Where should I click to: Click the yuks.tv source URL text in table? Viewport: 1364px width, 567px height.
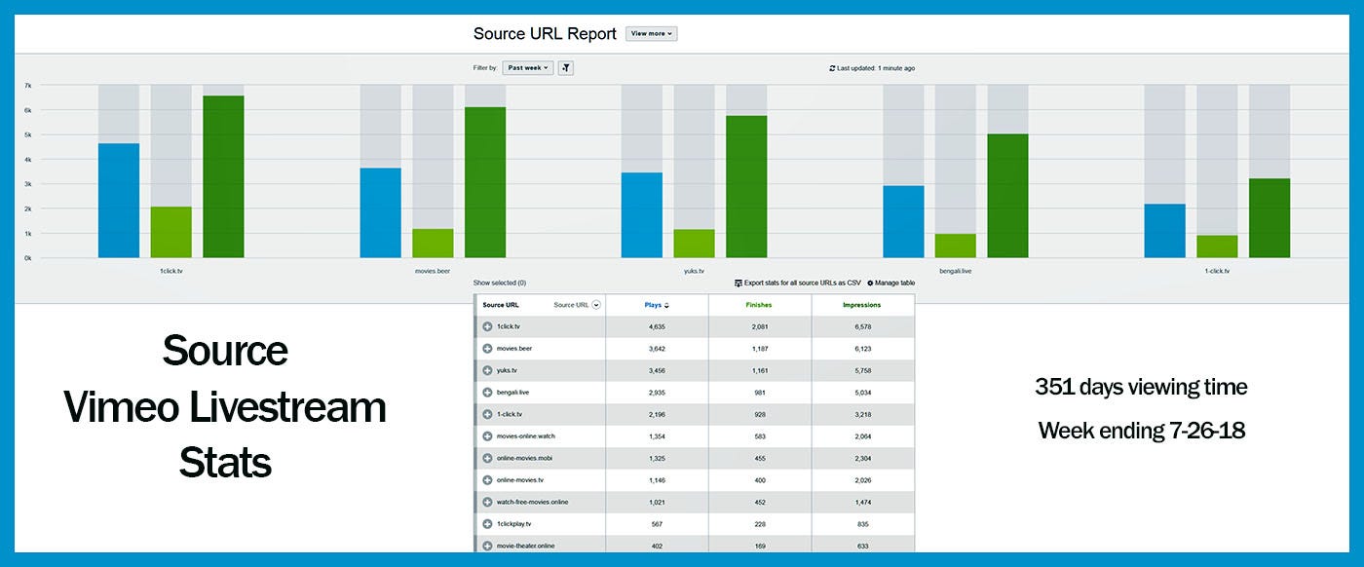pyautogui.click(x=508, y=370)
